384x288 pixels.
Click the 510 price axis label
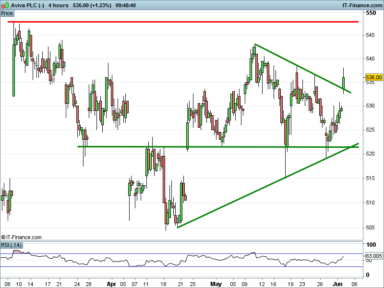click(370, 203)
